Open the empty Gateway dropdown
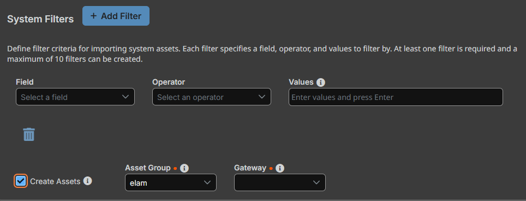The width and height of the screenshot is (526, 201). coord(280,182)
